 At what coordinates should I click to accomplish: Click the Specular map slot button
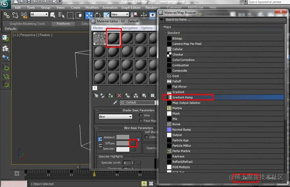click(133, 149)
